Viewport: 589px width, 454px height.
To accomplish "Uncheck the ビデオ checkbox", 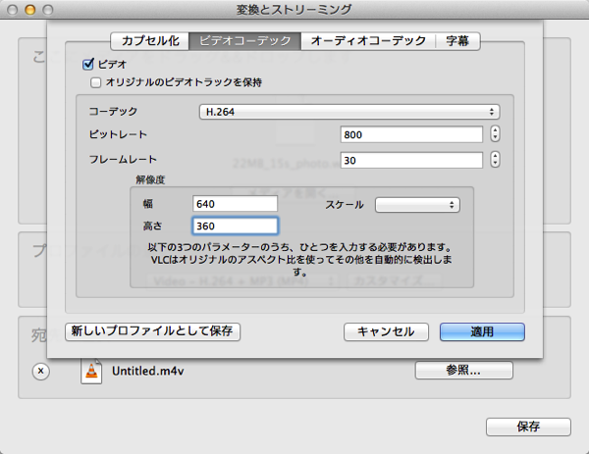I will pos(88,63).
